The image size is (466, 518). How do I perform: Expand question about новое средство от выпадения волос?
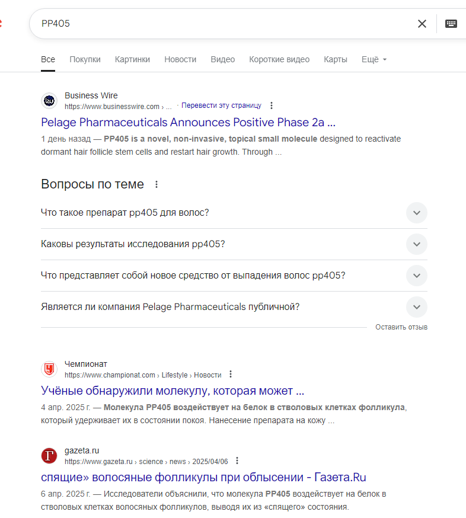pyautogui.click(x=234, y=276)
